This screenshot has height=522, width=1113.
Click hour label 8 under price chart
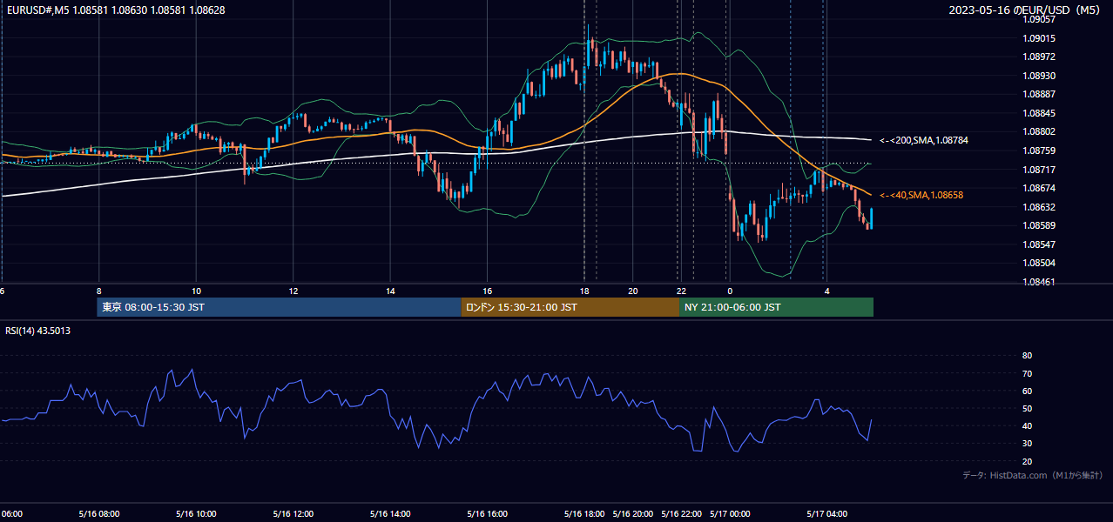[x=98, y=291]
